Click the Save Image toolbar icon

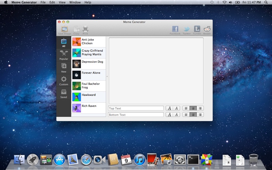(x=64, y=30)
